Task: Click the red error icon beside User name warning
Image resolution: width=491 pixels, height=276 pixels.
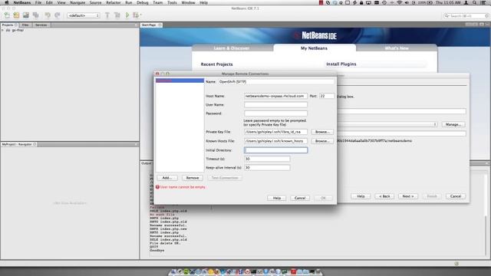Action: point(157,187)
